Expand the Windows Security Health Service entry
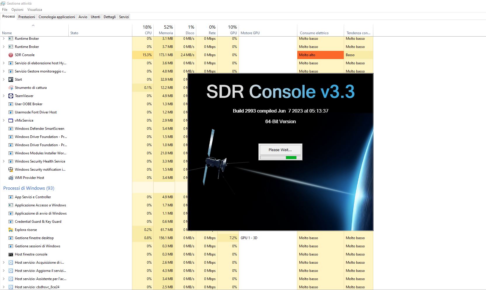The image size is (486, 290). tap(4, 161)
